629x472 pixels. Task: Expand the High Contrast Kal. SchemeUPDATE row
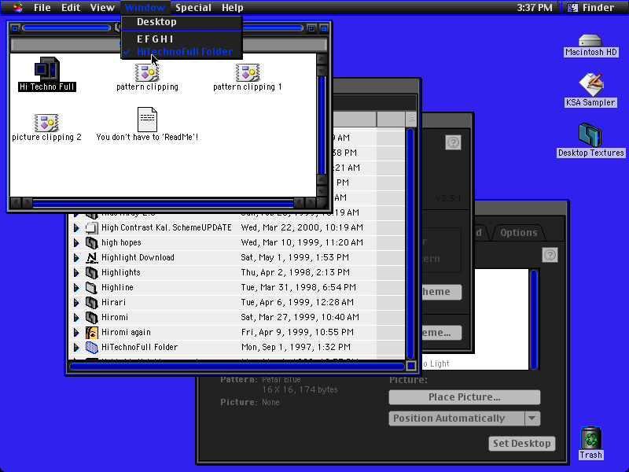coord(76,227)
